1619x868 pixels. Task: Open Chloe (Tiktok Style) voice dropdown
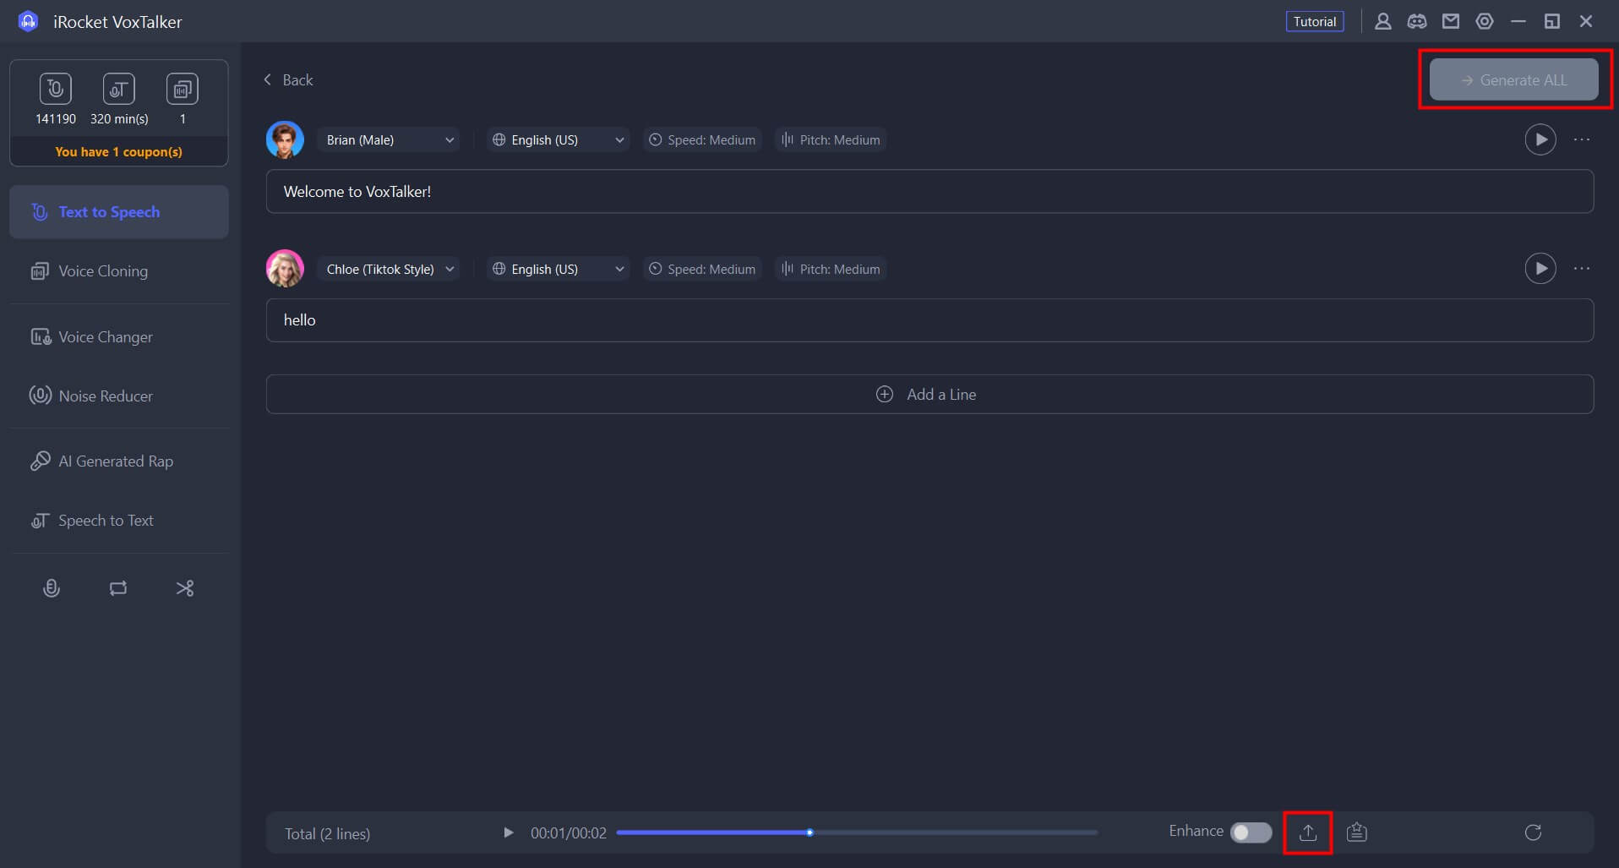pos(389,270)
